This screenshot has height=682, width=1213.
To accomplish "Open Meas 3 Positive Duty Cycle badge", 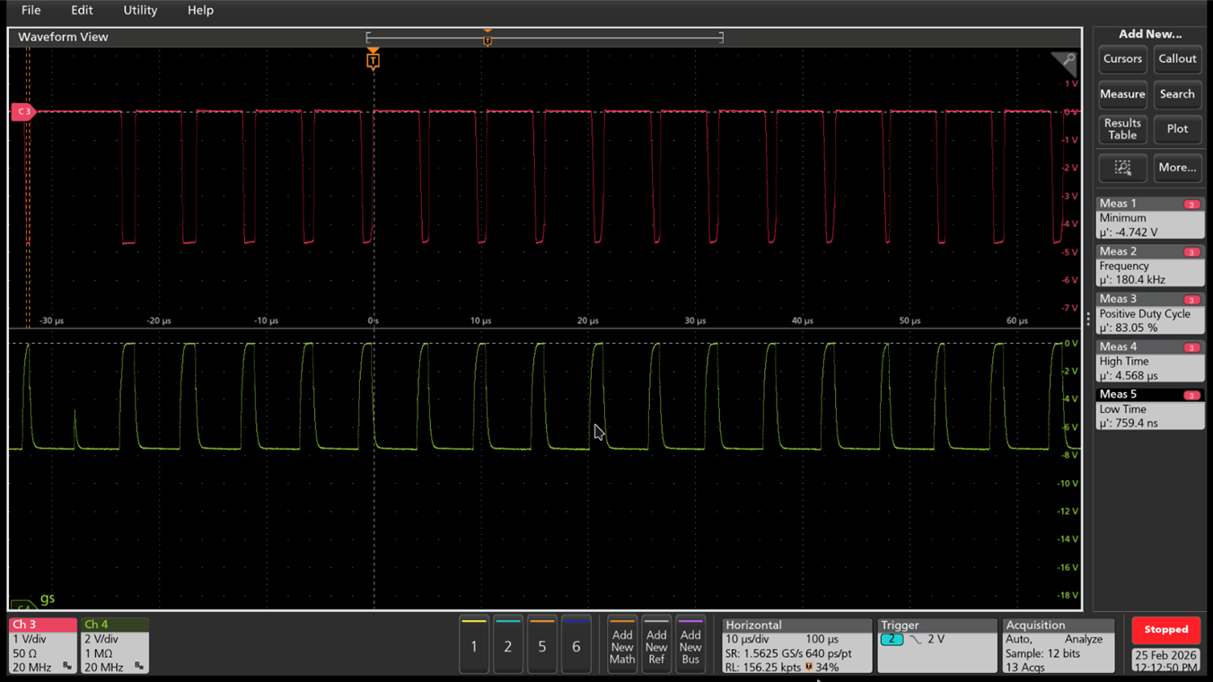I will click(x=1149, y=313).
